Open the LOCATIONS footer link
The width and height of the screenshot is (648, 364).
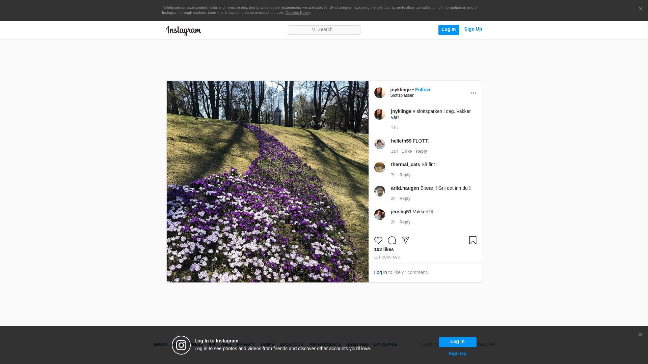pos(291,344)
